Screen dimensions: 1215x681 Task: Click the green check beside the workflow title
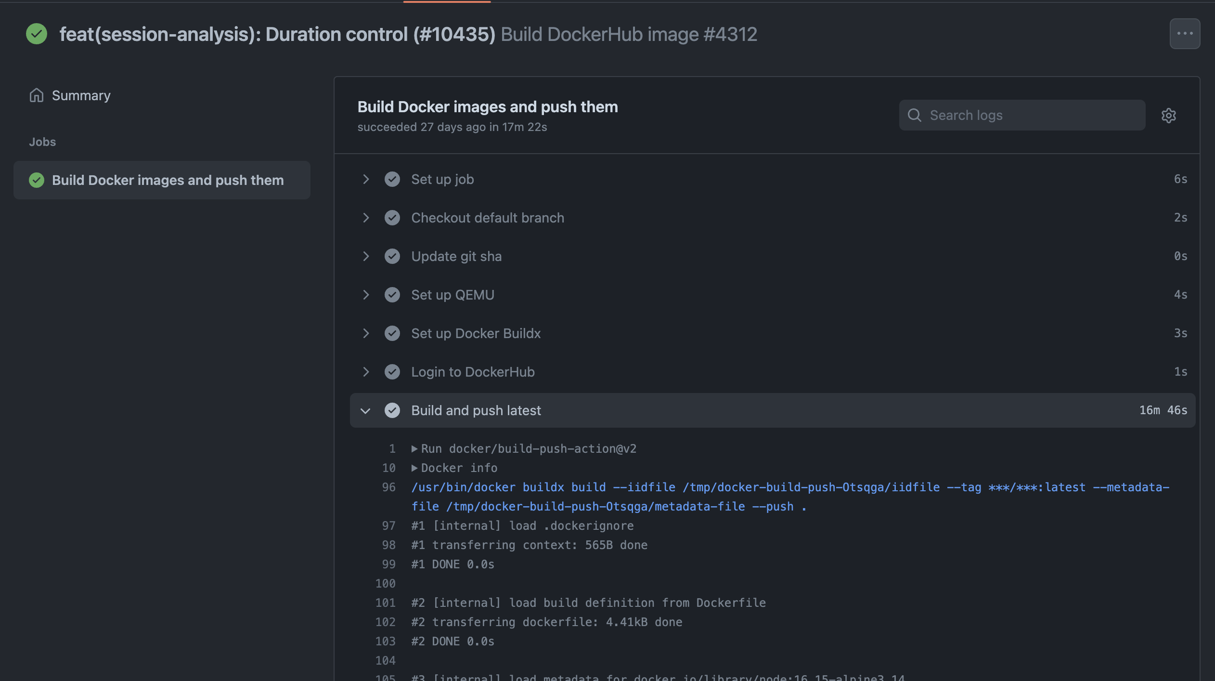point(36,34)
